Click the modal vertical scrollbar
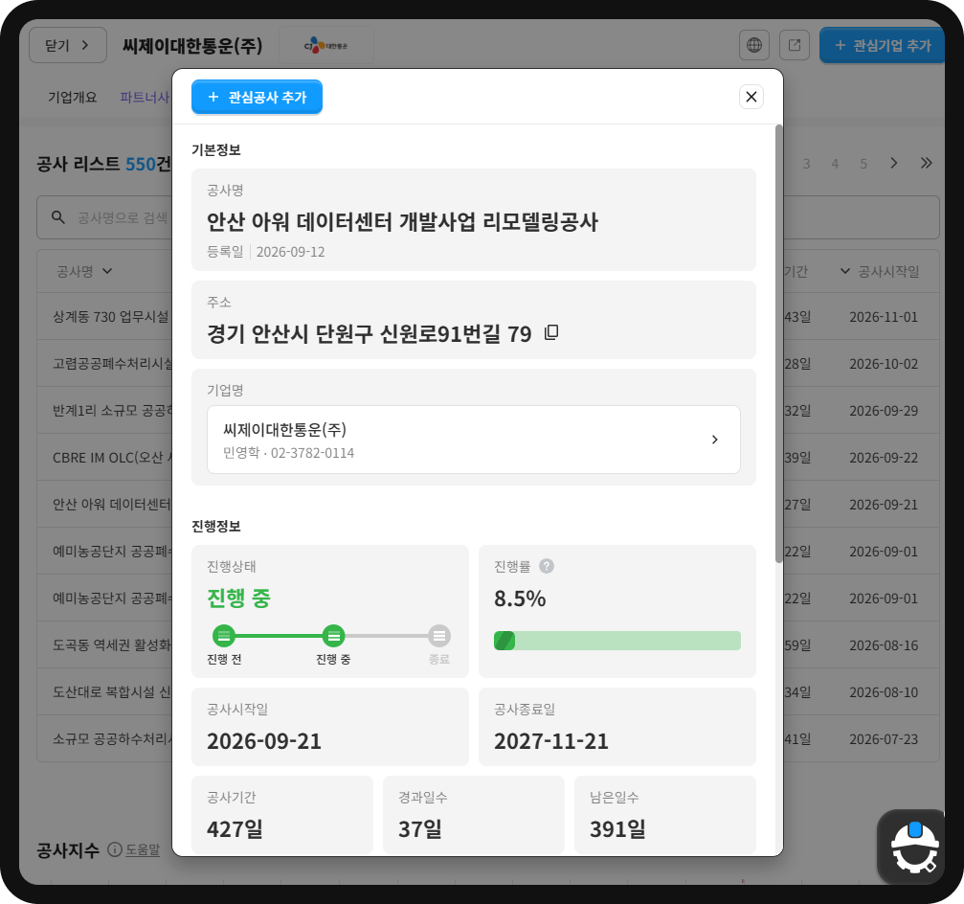The width and height of the screenshot is (964, 904). pos(779,343)
